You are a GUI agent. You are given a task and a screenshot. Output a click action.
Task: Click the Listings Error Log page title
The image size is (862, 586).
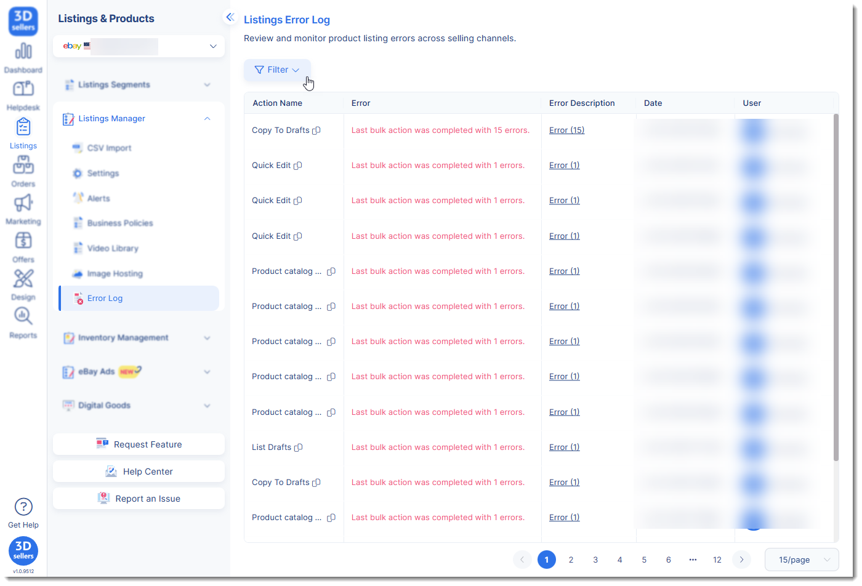(287, 20)
